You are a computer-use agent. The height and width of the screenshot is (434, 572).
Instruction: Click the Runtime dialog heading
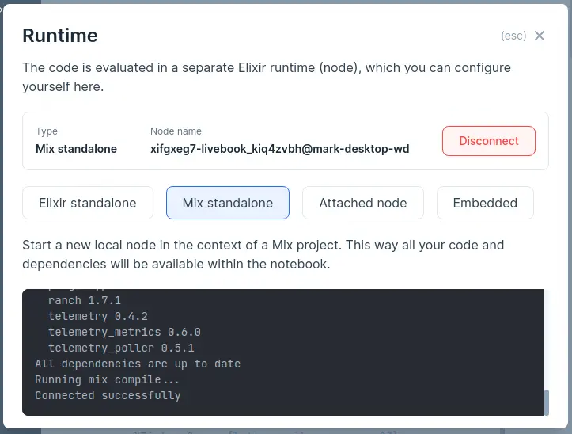coord(60,36)
